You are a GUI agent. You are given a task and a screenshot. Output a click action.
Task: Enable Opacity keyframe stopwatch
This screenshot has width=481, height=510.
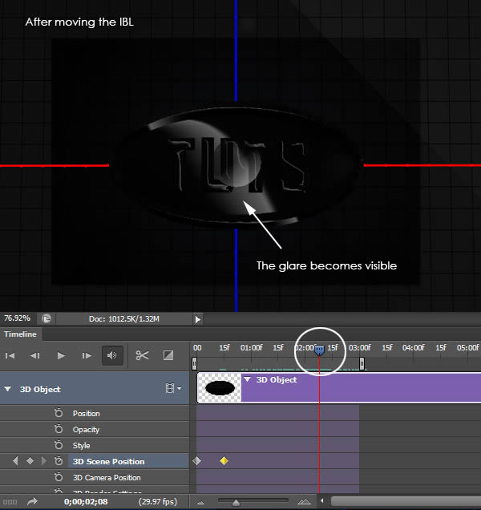59,429
